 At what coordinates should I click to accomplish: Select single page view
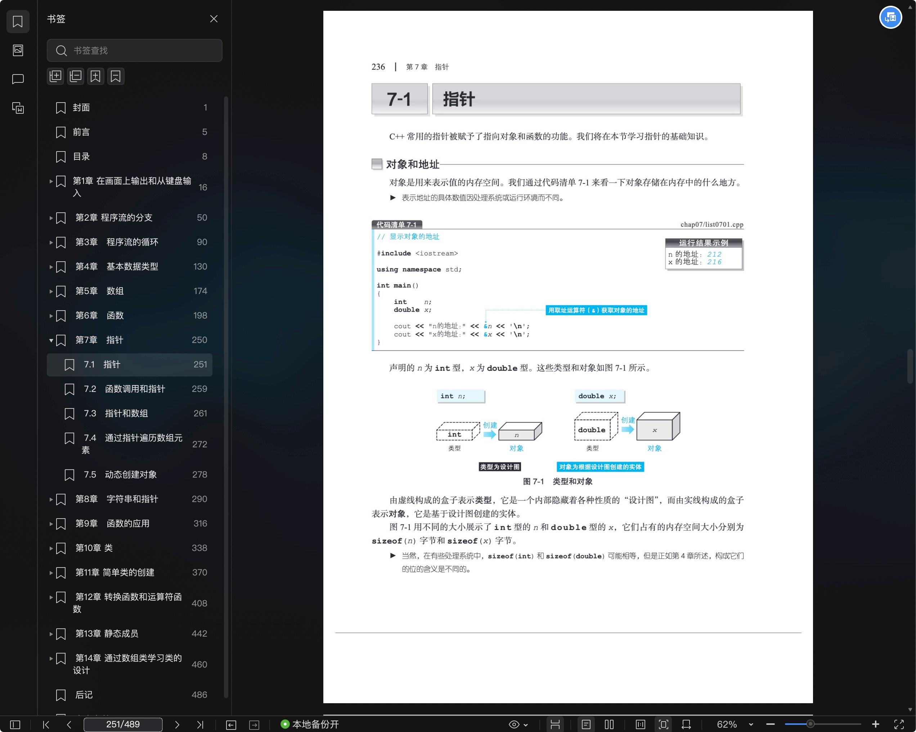[x=586, y=724]
